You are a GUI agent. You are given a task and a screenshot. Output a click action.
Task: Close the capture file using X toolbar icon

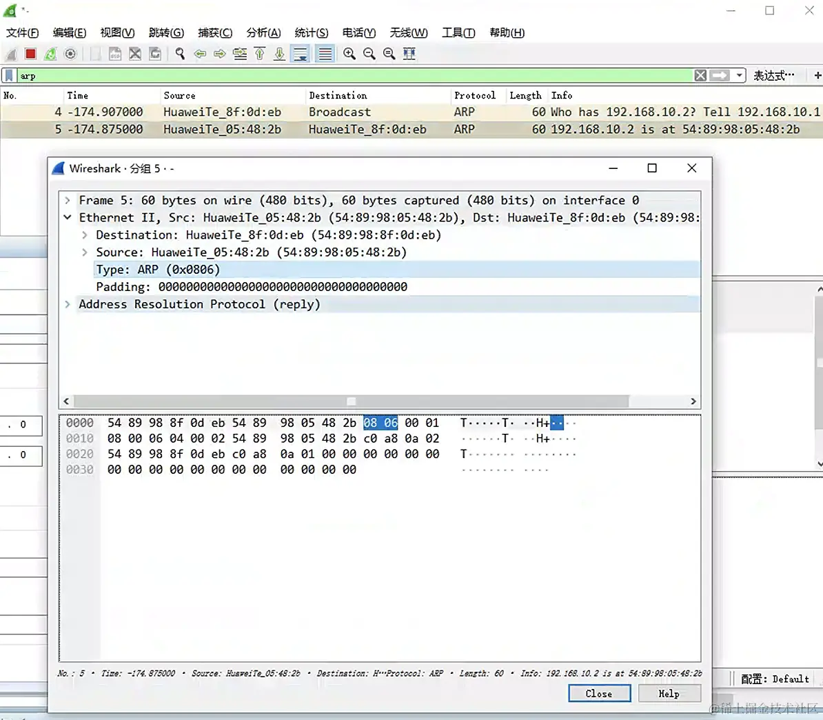135,54
